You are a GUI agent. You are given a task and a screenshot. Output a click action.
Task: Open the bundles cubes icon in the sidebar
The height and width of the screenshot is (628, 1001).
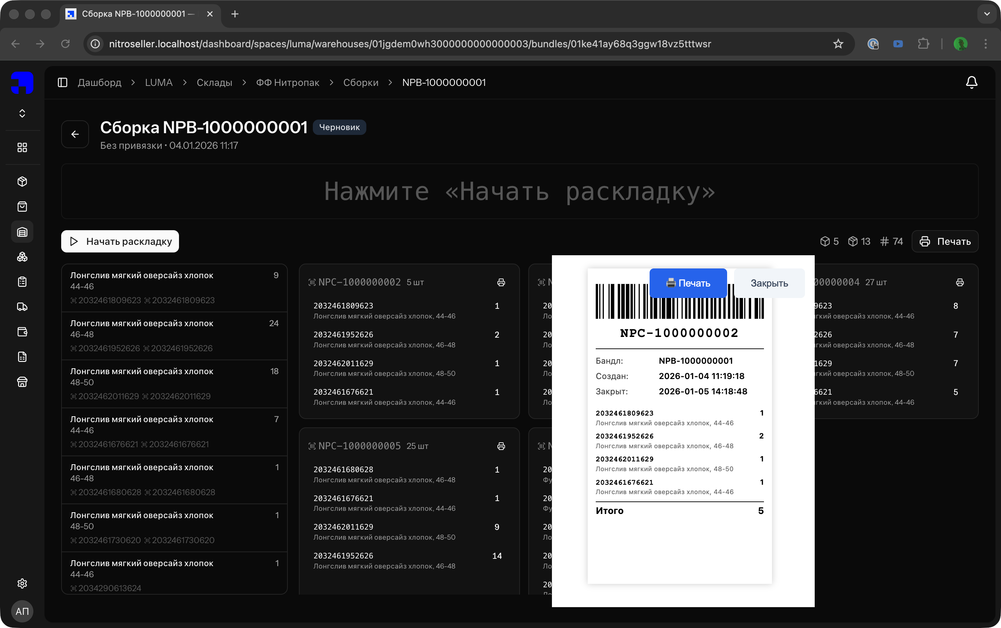point(22,257)
